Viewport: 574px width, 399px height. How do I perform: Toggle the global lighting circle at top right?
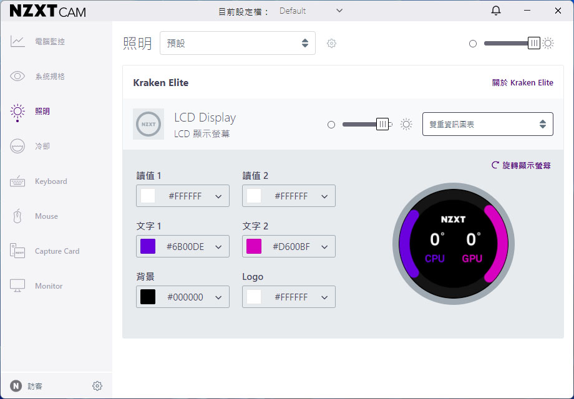coord(473,43)
